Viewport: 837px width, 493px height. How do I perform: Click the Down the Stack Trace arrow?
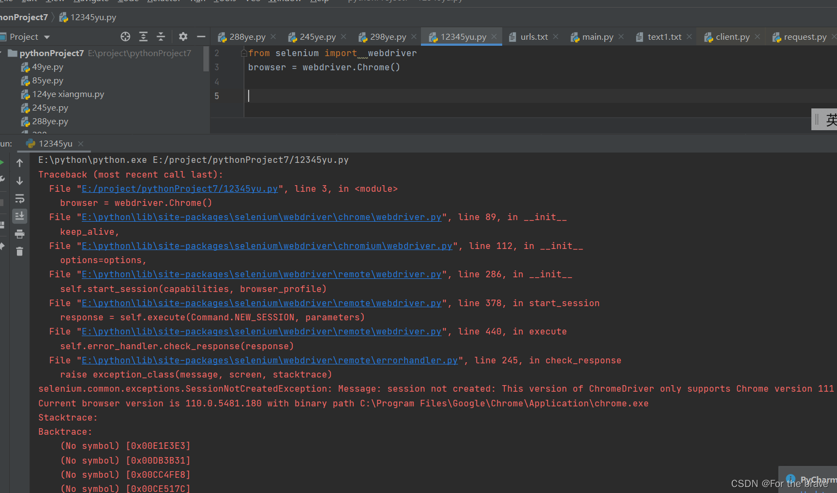(20, 180)
